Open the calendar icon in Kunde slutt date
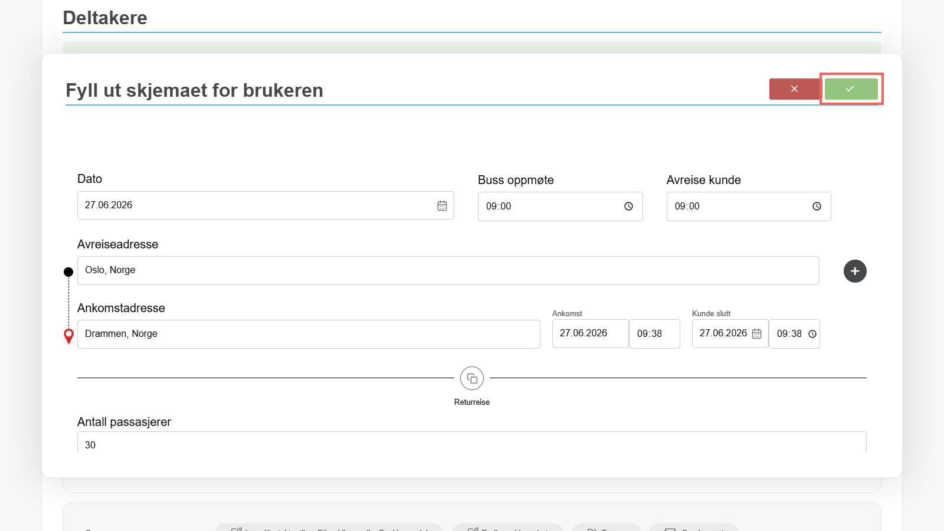This screenshot has height=531, width=944. [x=756, y=334]
